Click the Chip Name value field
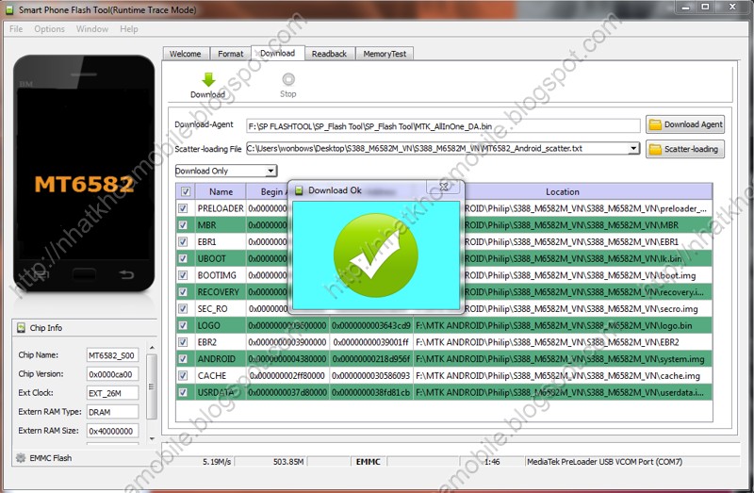The height and width of the screenshot is (493, 754). click(x=112, y=355)
